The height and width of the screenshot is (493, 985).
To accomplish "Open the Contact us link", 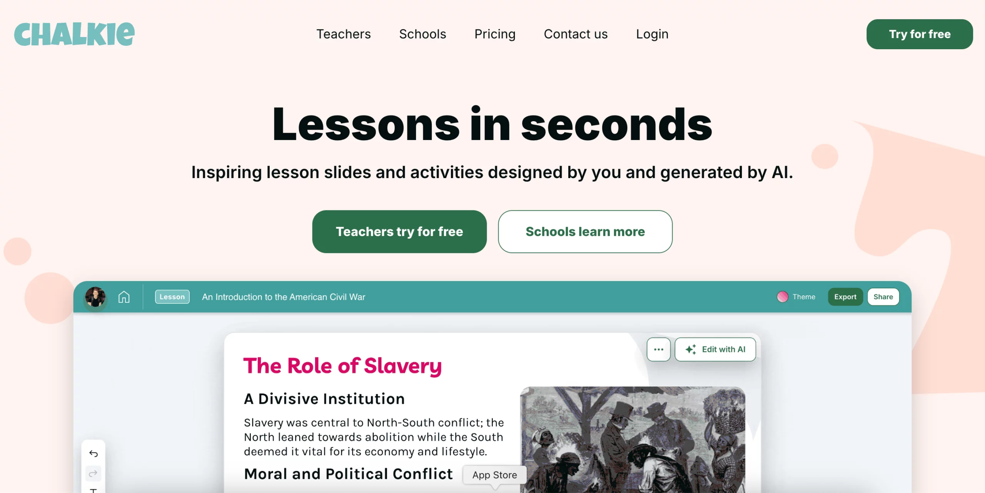I will [x=576, y=34].
